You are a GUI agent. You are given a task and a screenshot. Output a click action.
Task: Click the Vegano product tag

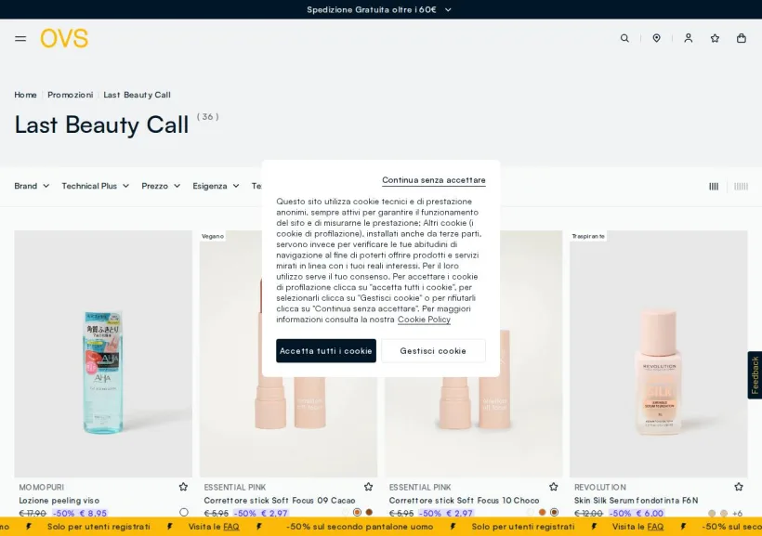(213, 236)
